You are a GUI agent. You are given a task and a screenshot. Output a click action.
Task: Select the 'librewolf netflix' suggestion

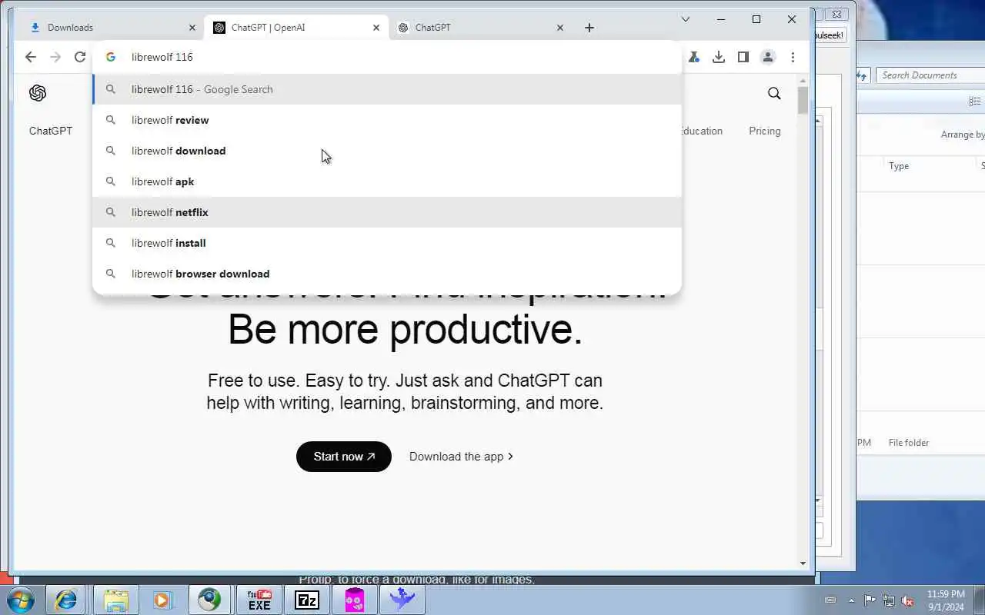coord(387,212)
